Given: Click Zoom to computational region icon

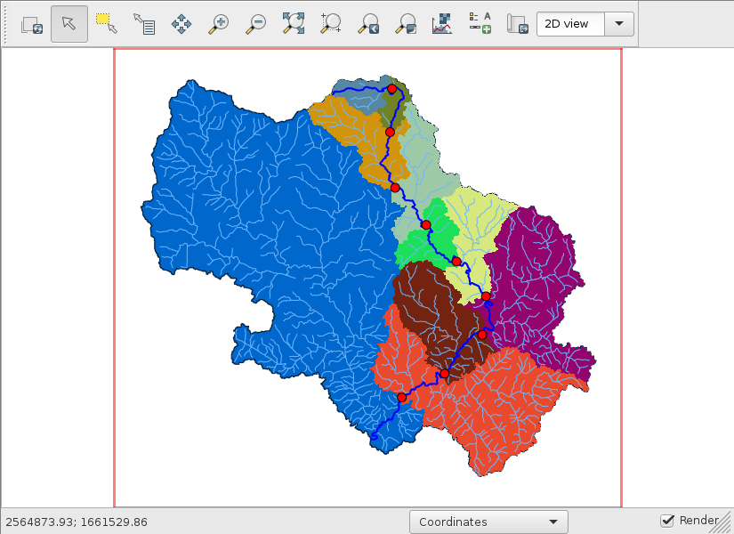Looking at the screenshot, I should [331, 24].
